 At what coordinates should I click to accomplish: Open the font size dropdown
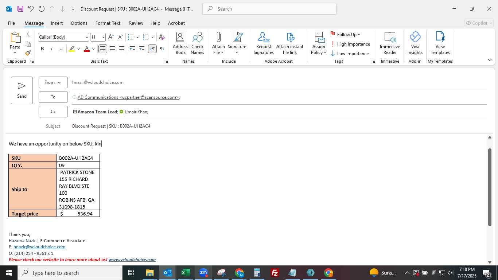click(x=103, y=37)
